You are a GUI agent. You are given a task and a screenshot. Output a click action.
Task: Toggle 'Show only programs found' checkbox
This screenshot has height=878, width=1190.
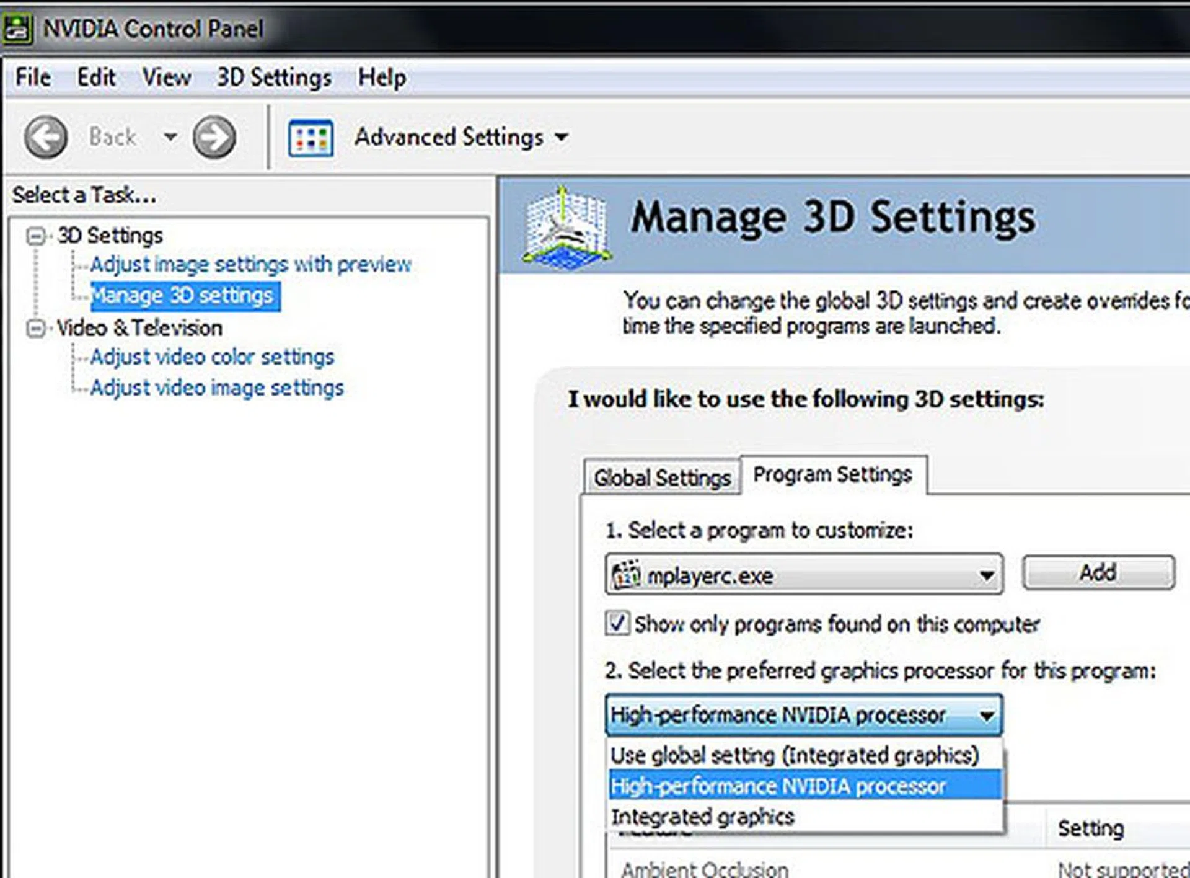tap(618, 623)
